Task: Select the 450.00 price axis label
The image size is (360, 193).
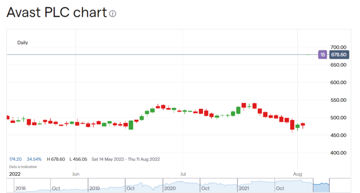Action: pyautogui.click(x=338, y=136)
